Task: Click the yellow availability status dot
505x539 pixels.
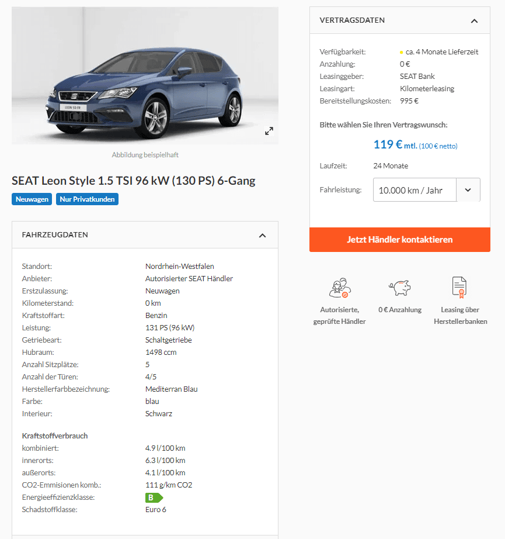Action: point(401,52)
